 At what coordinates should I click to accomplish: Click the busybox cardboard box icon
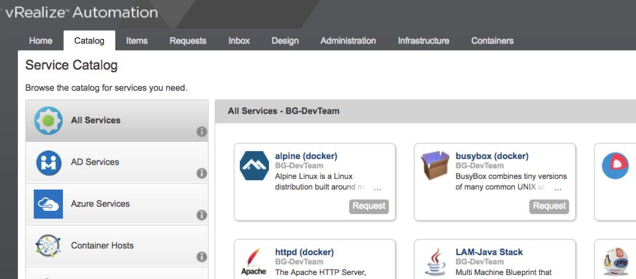point(435,165)
